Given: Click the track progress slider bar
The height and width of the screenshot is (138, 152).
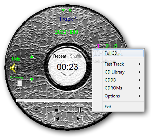Looking at the screenshot, I should point(54,100).
